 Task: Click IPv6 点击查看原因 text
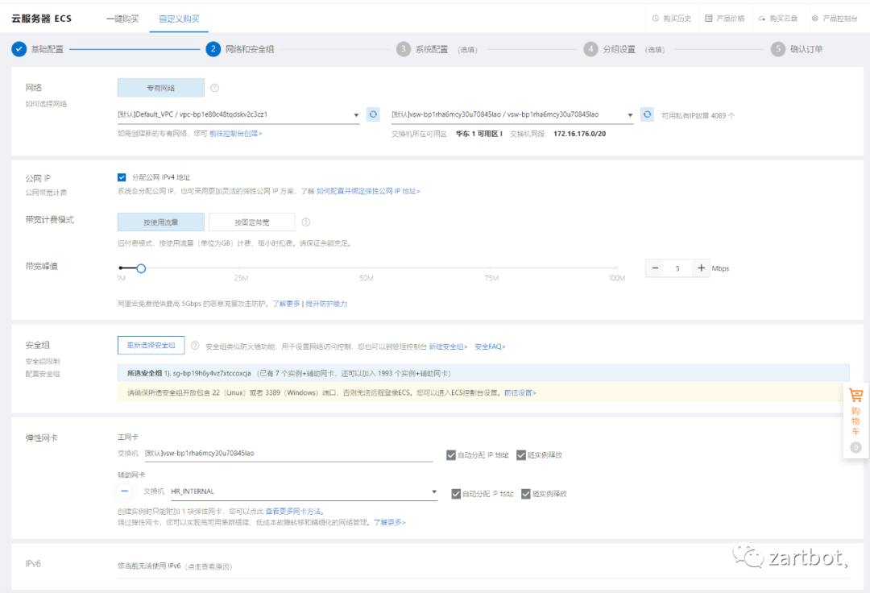pyautogui.click(x=209, y=566)
